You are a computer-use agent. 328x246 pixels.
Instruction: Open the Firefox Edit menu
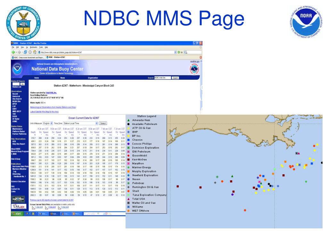pyautogui.click(x=17, y=47)
